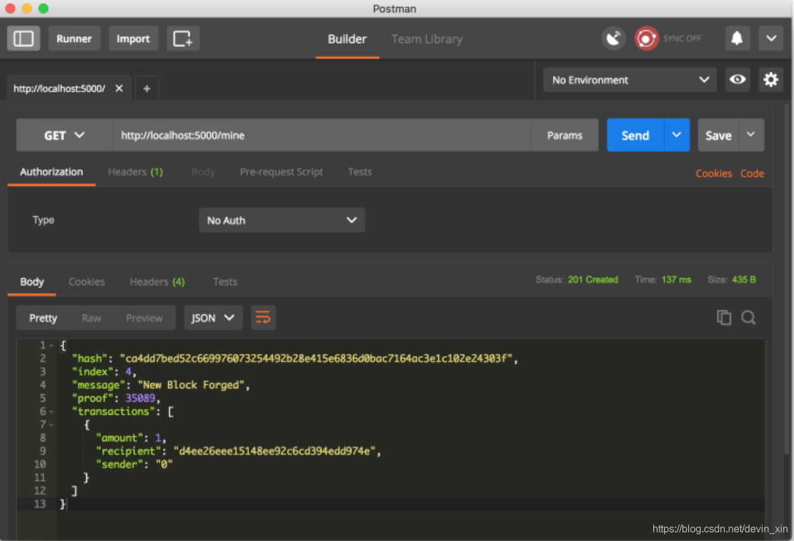Image resolution: width=794 pixels, height=541 pixels.
Task: Click the proof value 35089
Action: [x=140, y=398]
